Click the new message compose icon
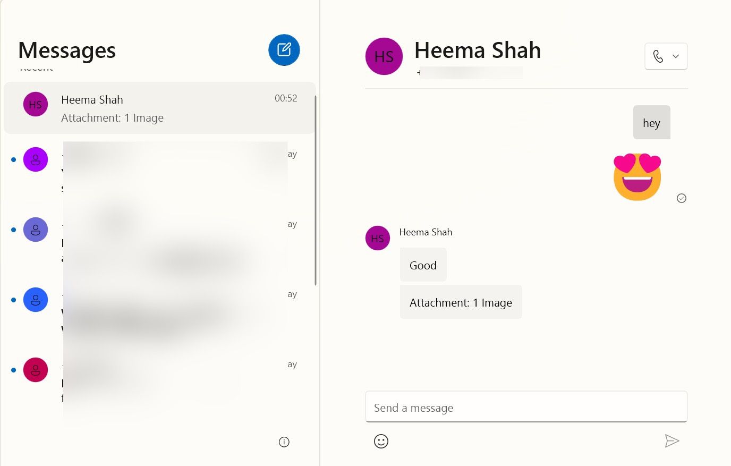 pyautogui.click(x=284, y=49)
